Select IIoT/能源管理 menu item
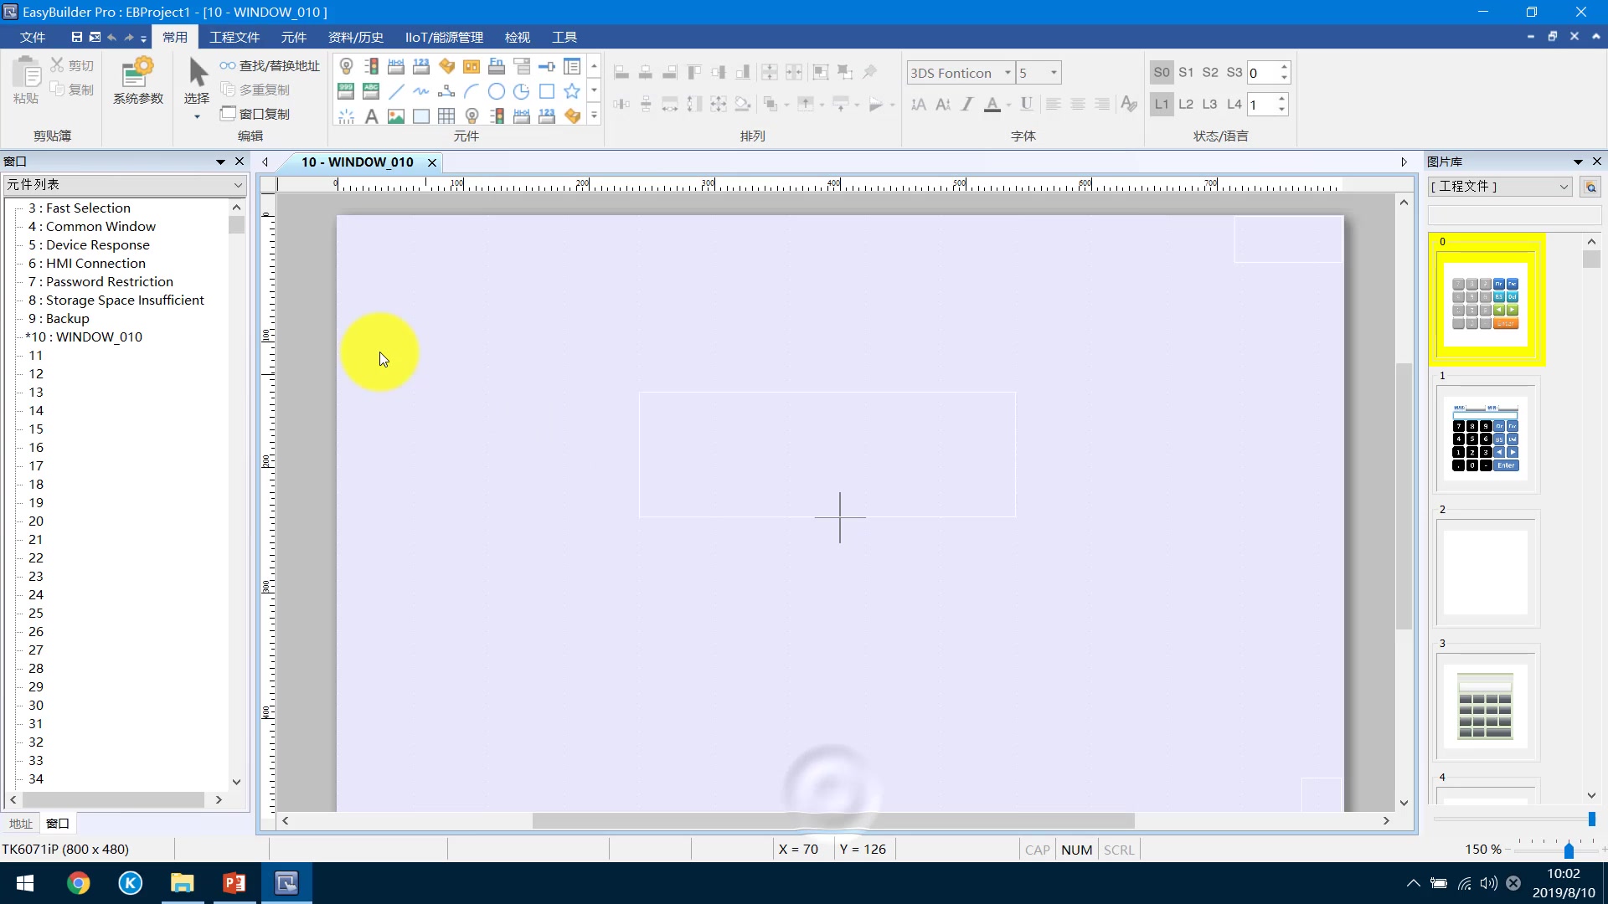The width and height of the screenshot is (1608, 904). 444,37
